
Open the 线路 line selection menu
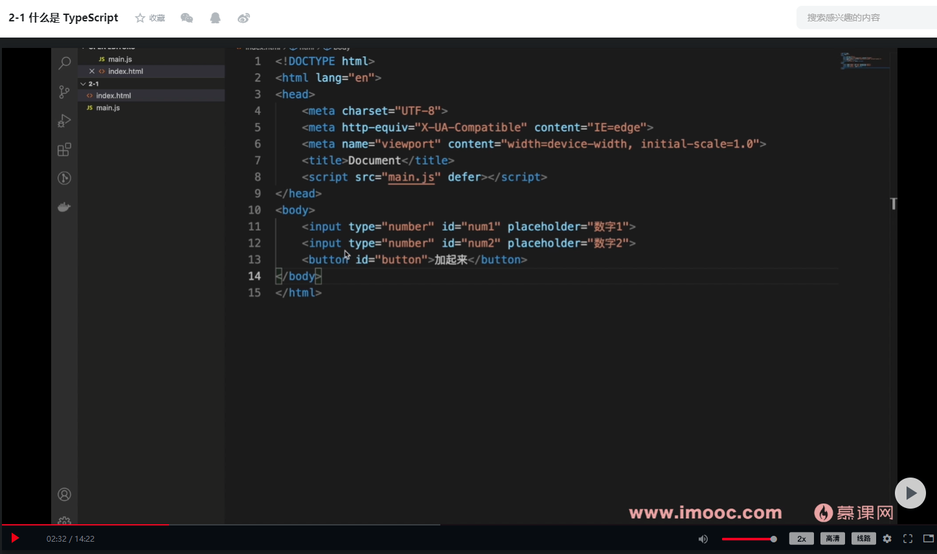(864, 538)
